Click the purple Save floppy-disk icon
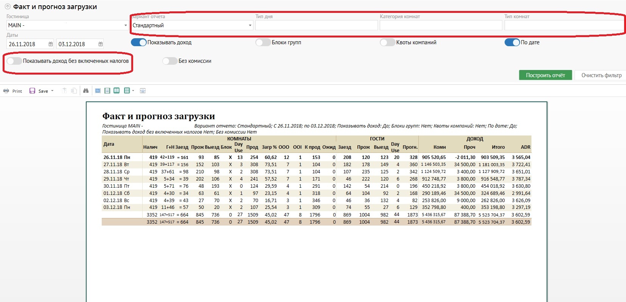Viewport: 626px width, 302px height. pyautogui.click(x=32, y=91)
